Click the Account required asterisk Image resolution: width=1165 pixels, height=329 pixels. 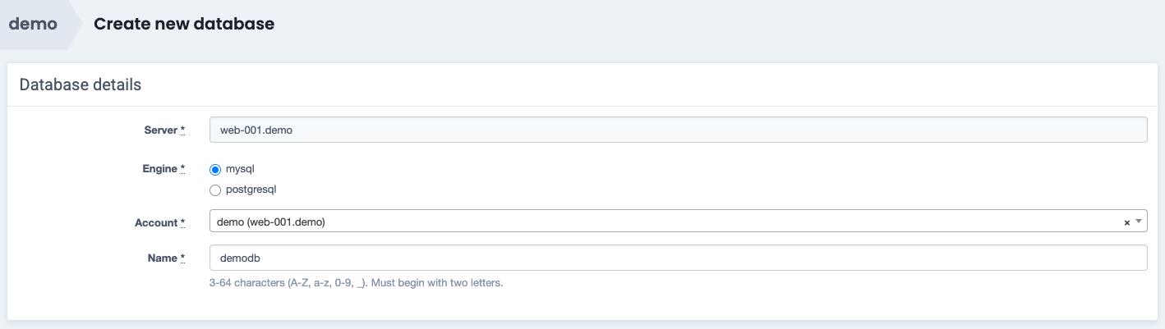click(x=182, y=222)
